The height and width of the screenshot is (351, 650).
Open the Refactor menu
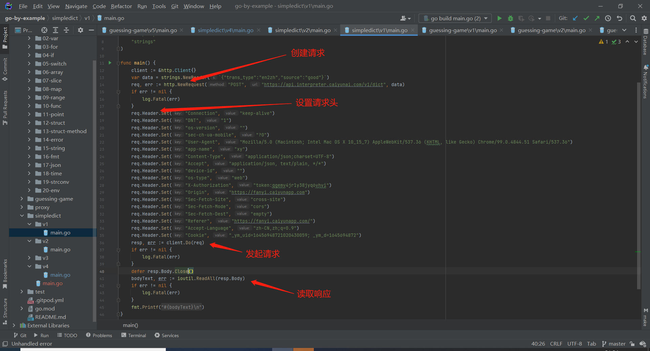[121, 6]
